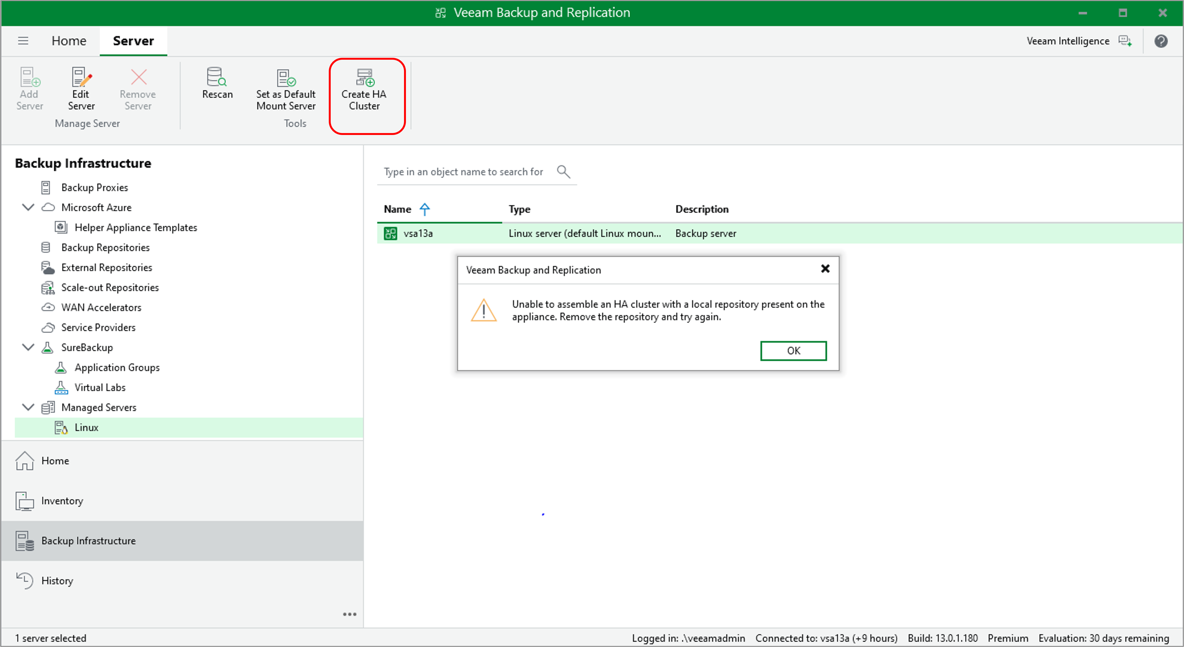The width and height of the screenshot is (1184, 647).
Task: Sort list by the Name column header
Action: point(397,209)
